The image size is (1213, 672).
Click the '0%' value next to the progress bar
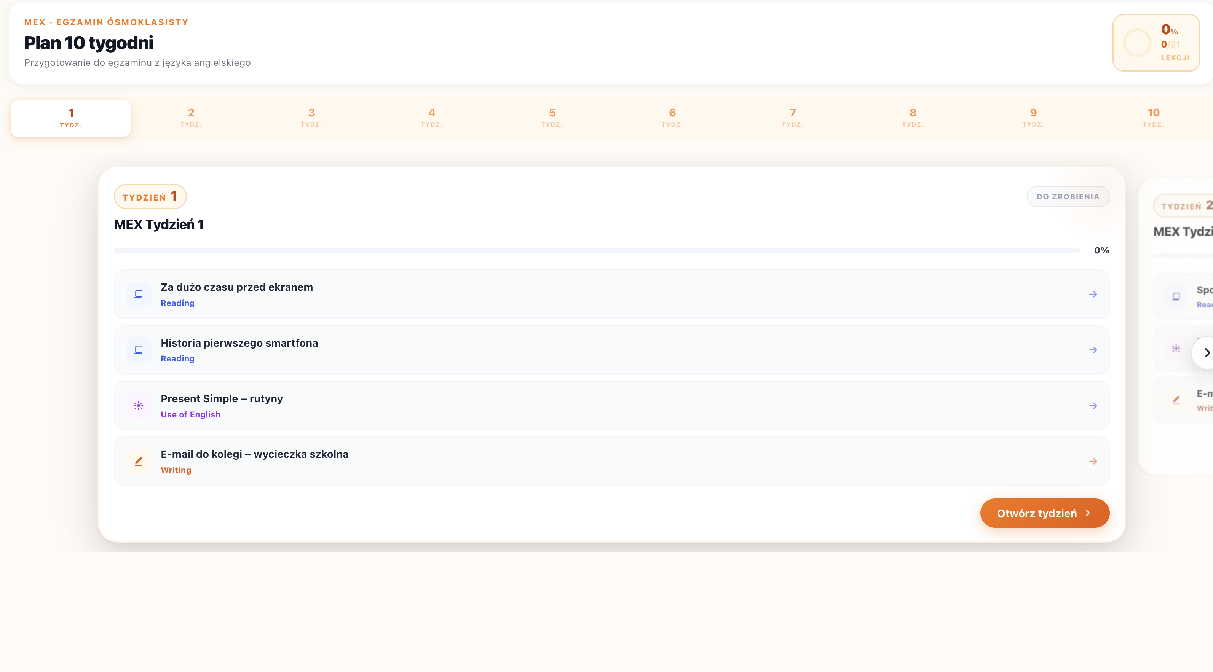[1101, 250]
